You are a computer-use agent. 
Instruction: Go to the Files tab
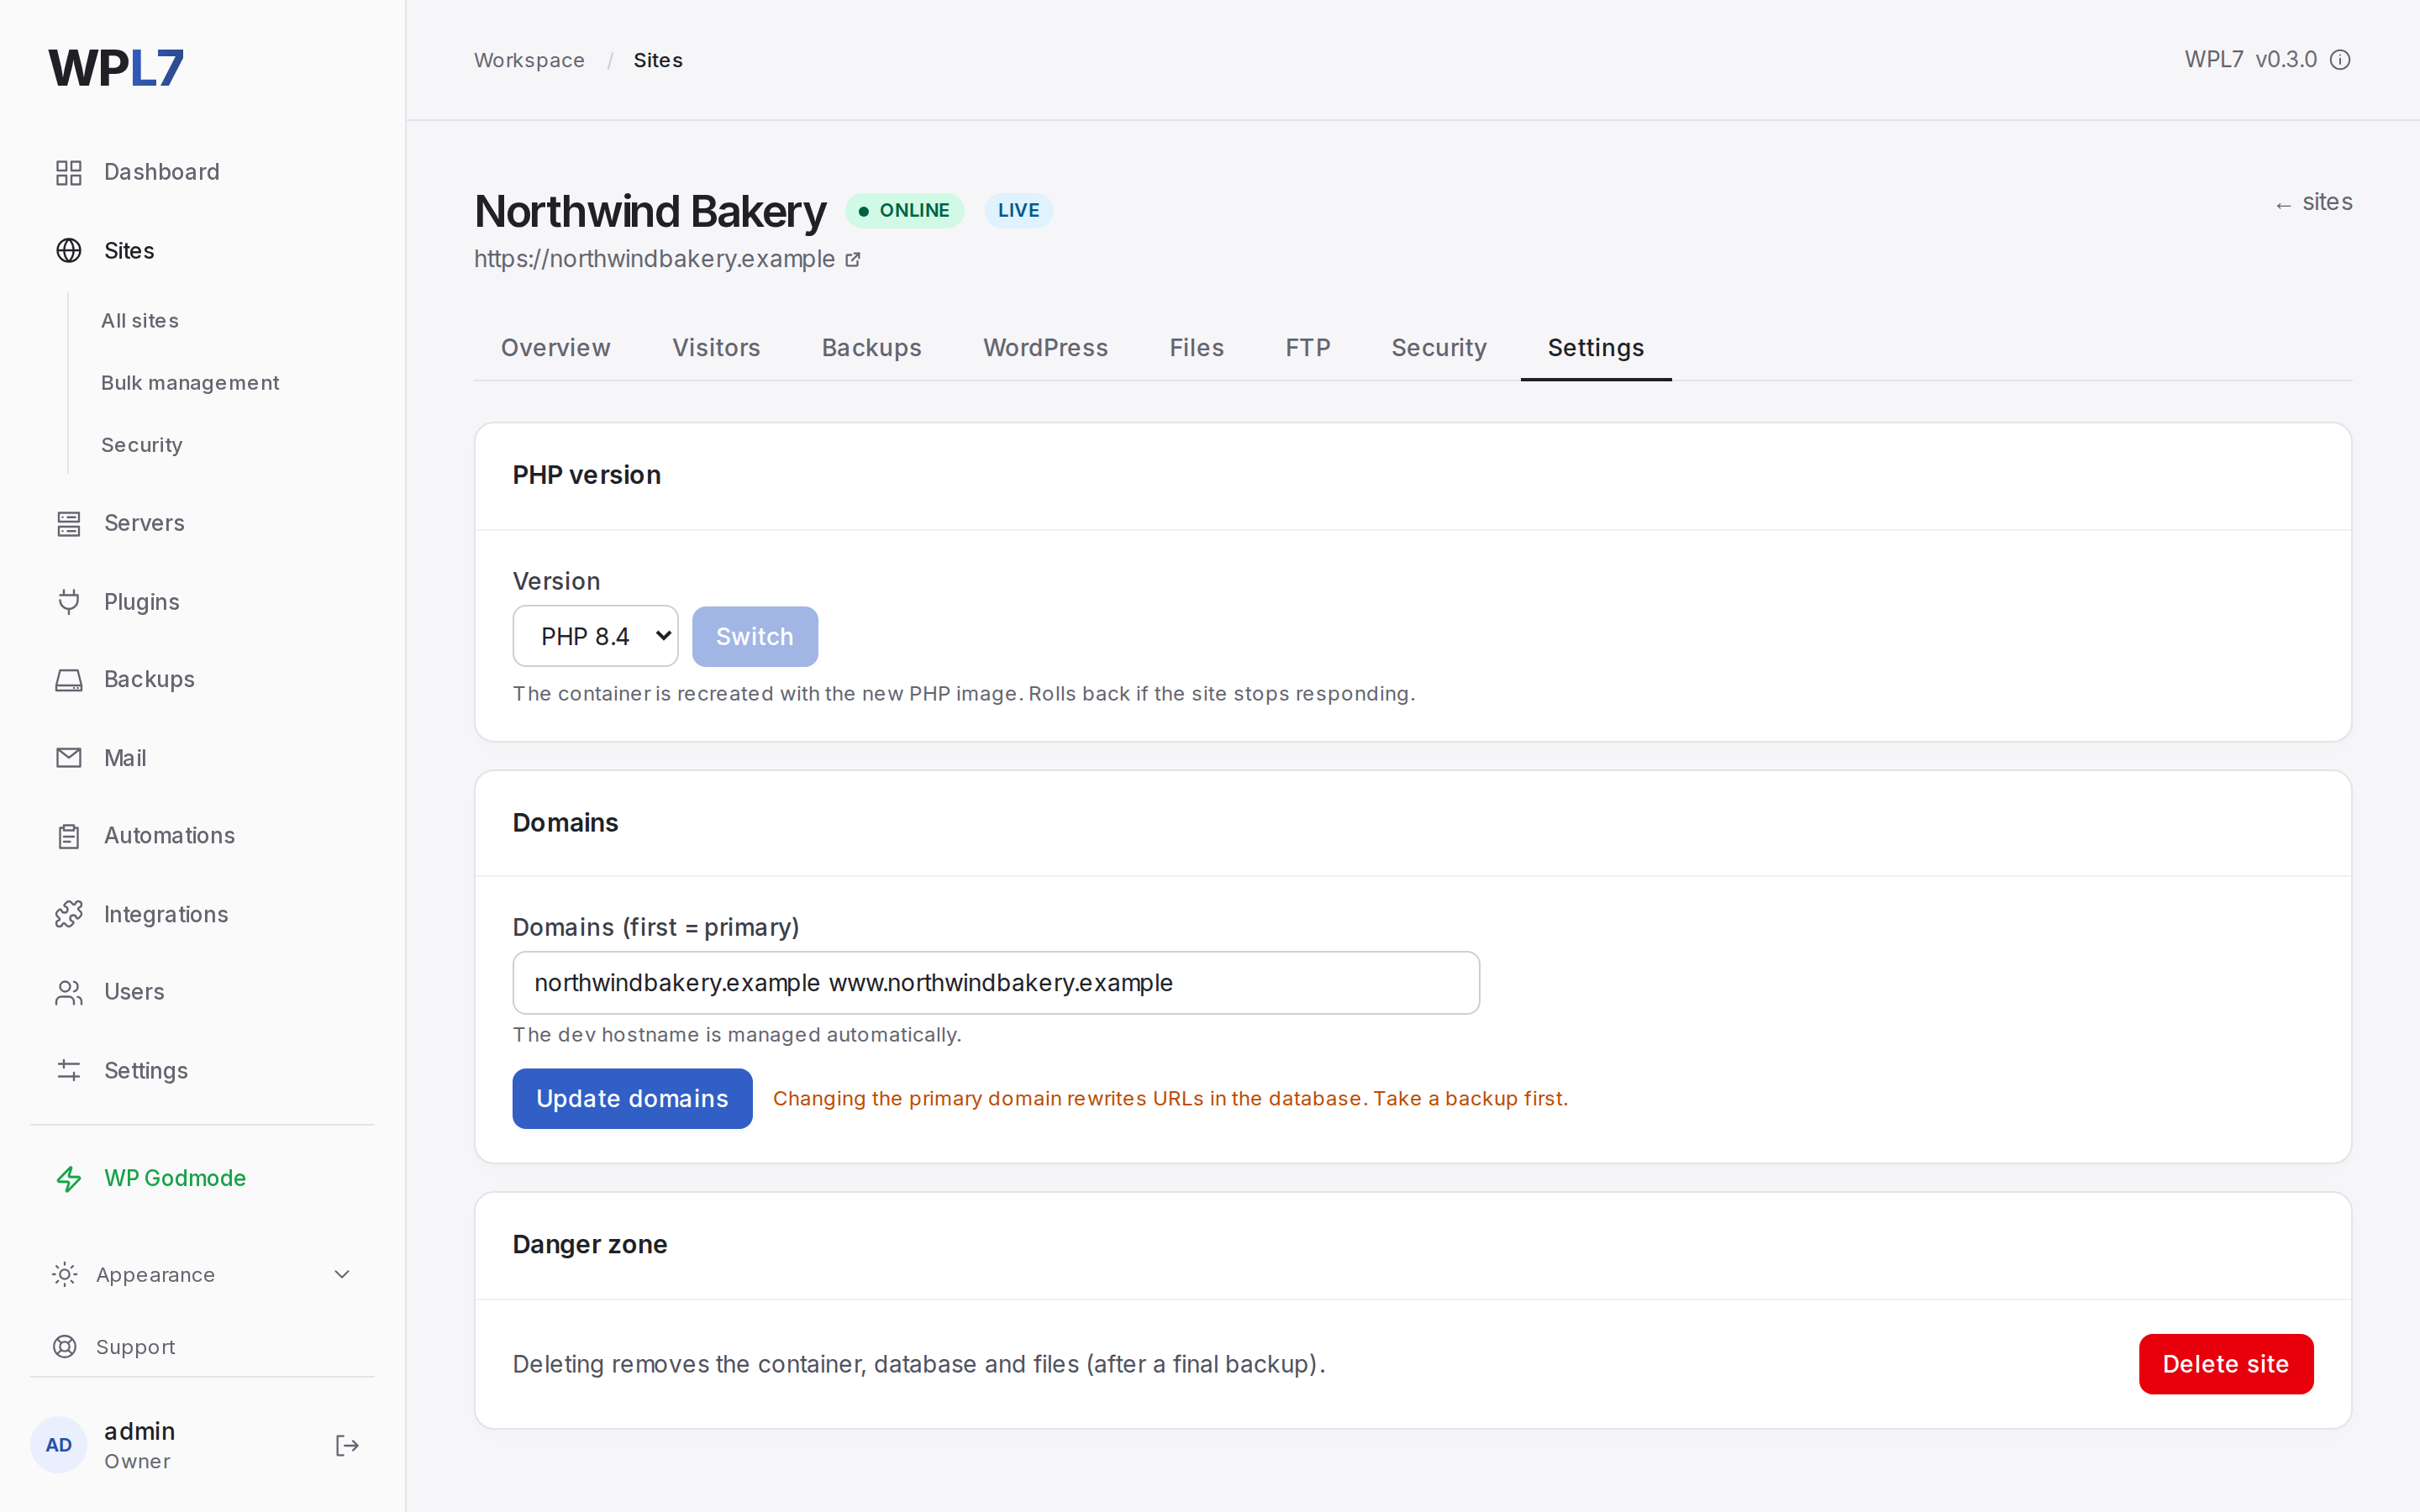[1196, 348]
